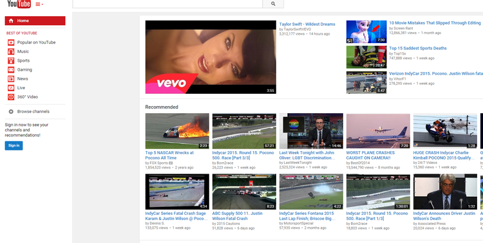Viewport: 483px width, 243px height.
Task: Click HUGE CRASH Indycar Charlie Kimball title
Action: click(x=444, y=156)
